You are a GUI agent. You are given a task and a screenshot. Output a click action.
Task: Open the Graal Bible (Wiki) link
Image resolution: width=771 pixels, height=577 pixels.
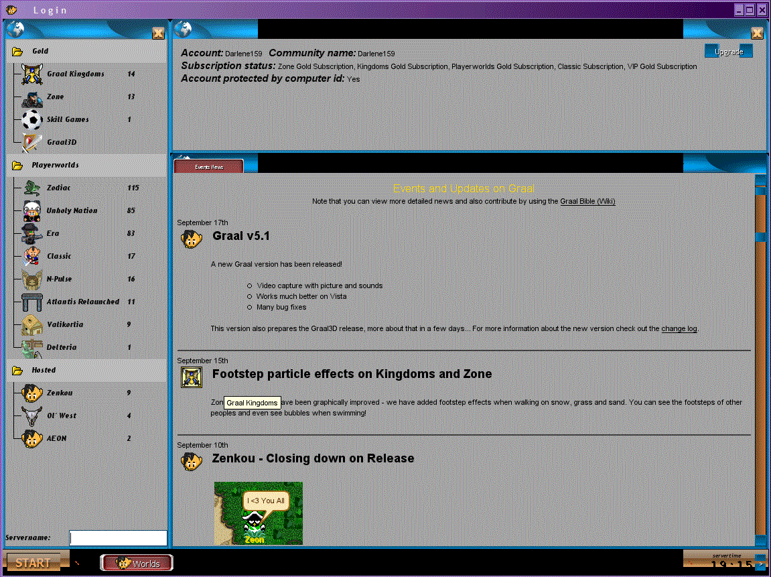[587, 201]
